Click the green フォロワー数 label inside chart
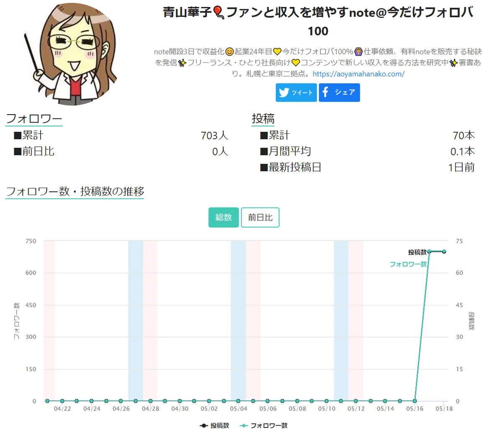Screen dimensions: 502x441 [408, 264]
